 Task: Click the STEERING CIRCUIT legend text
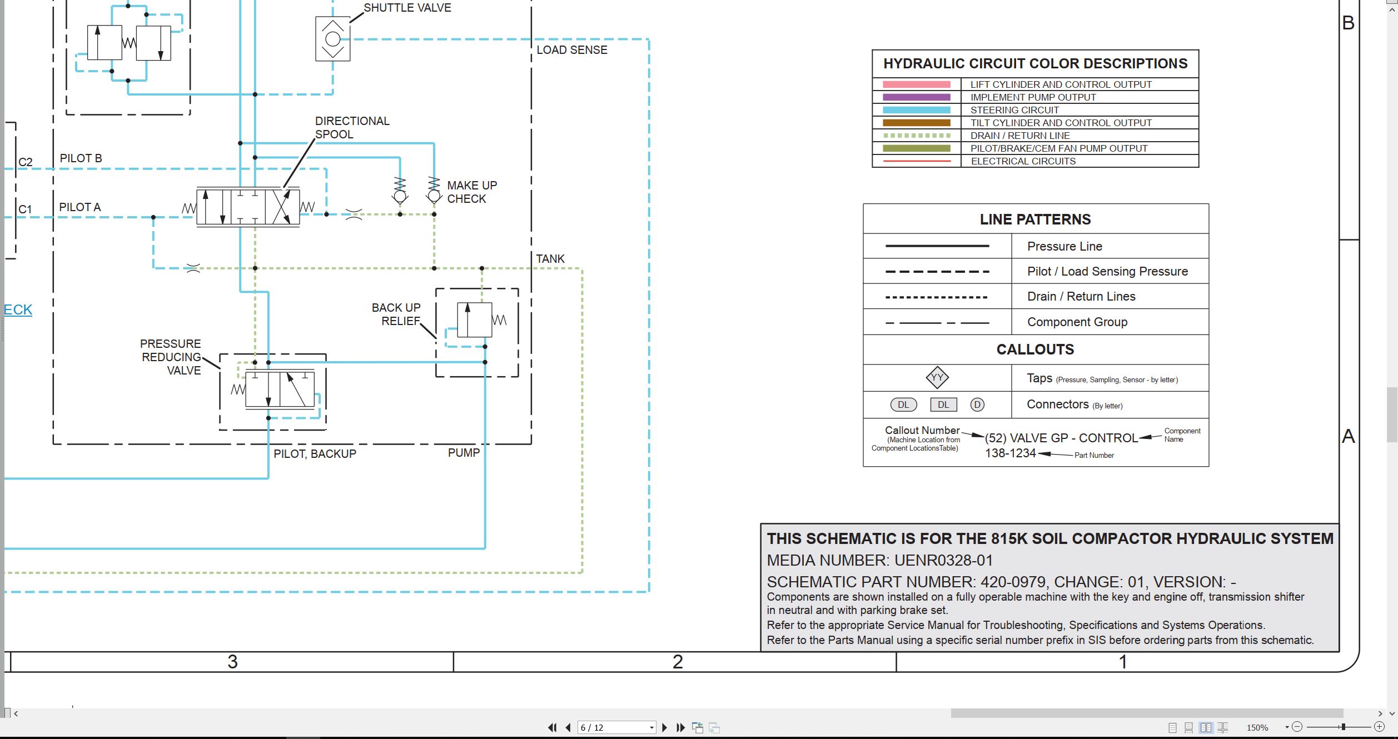click(1015, 110)
